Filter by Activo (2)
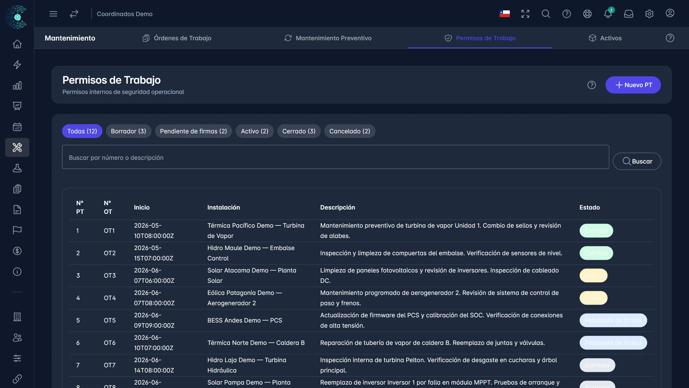The image size is (689, 388). coord(255,131)
